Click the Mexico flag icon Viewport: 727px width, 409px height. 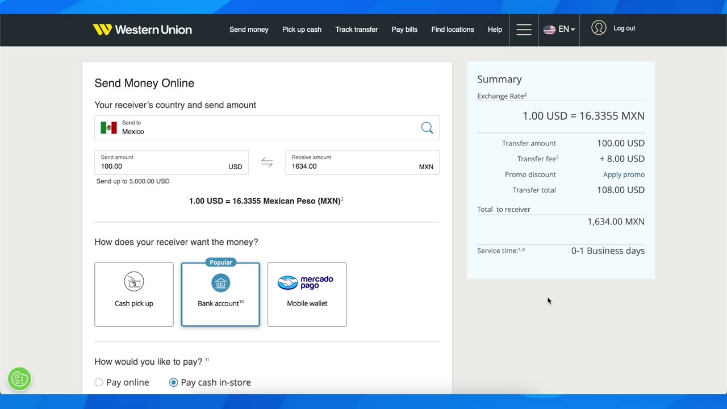108,128
